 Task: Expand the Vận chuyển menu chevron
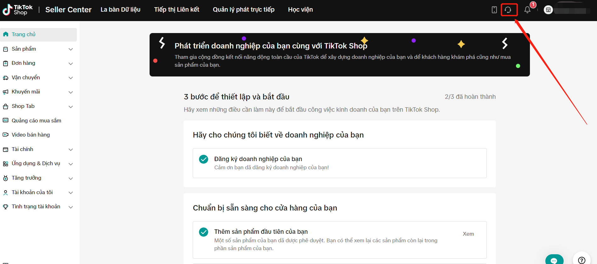(x=71, y=78)
